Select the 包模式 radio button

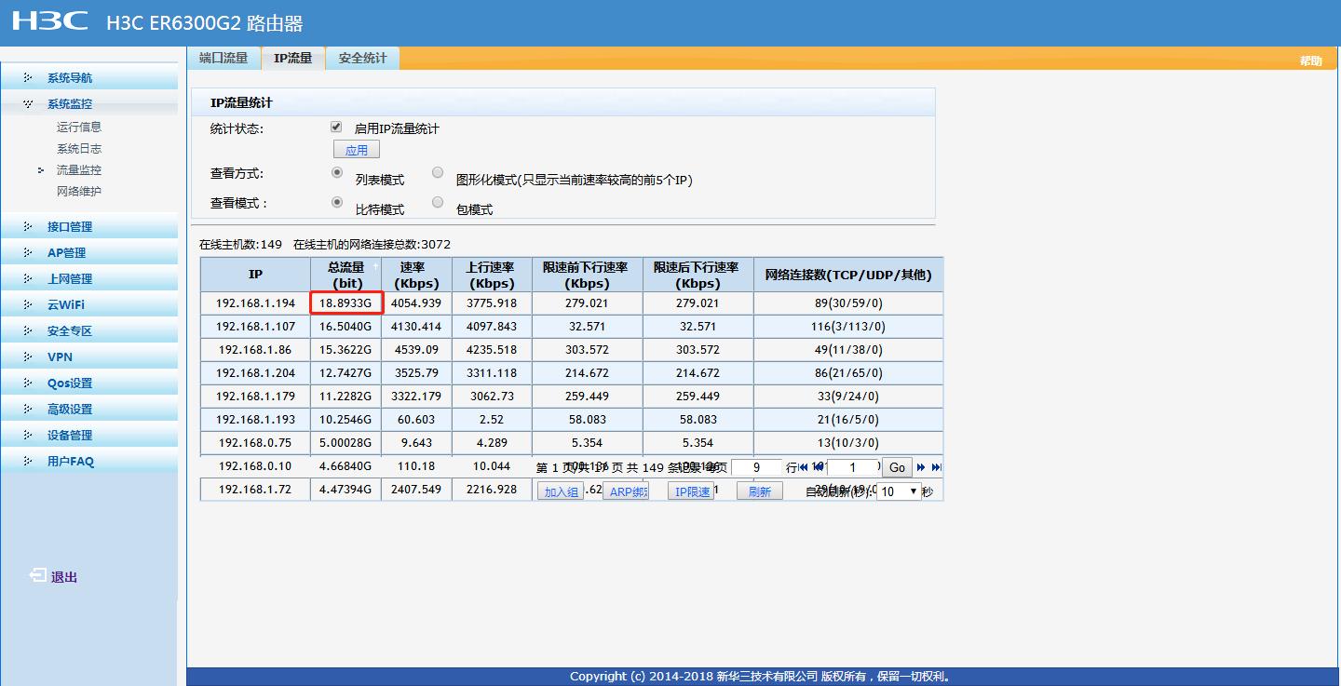438,202
